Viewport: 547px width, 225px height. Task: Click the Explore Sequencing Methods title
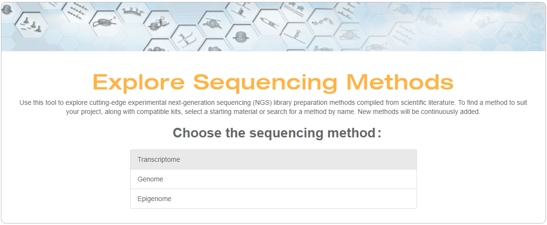tap(273, 82)
